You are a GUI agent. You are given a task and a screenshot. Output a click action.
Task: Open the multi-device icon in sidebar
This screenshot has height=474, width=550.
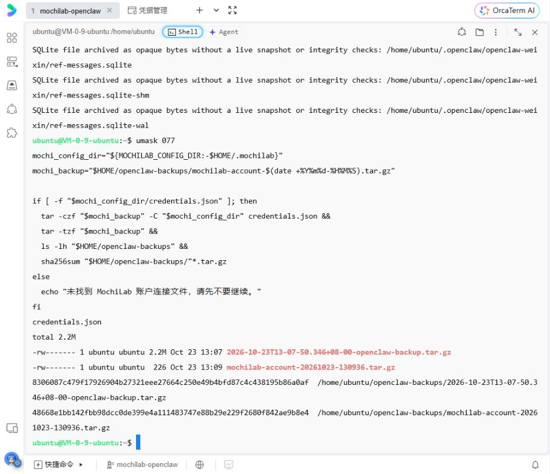(x=12, y=428)
